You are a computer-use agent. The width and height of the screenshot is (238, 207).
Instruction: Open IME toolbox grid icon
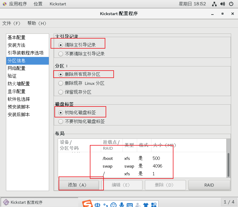click(154, 205)
